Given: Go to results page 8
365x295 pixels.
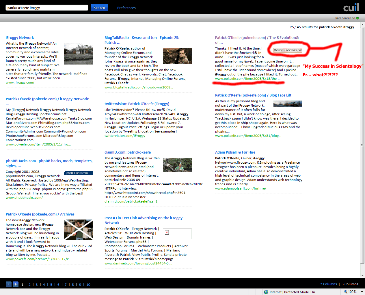Looking at the screenshot, I should (x=73, y=285).
